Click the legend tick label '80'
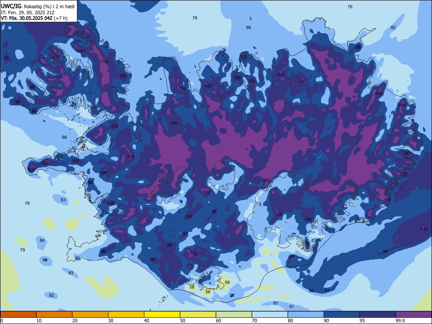 (290, 321)
